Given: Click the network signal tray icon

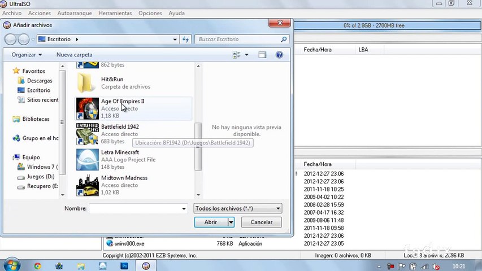Looking at the screenshot, I should tap(424, 266).
